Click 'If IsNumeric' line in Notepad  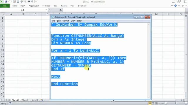point(89,58)
